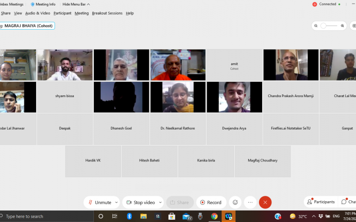
Task: Click the disabled Share button in controls
Action: pyautogui.click(x=179, y=202)
